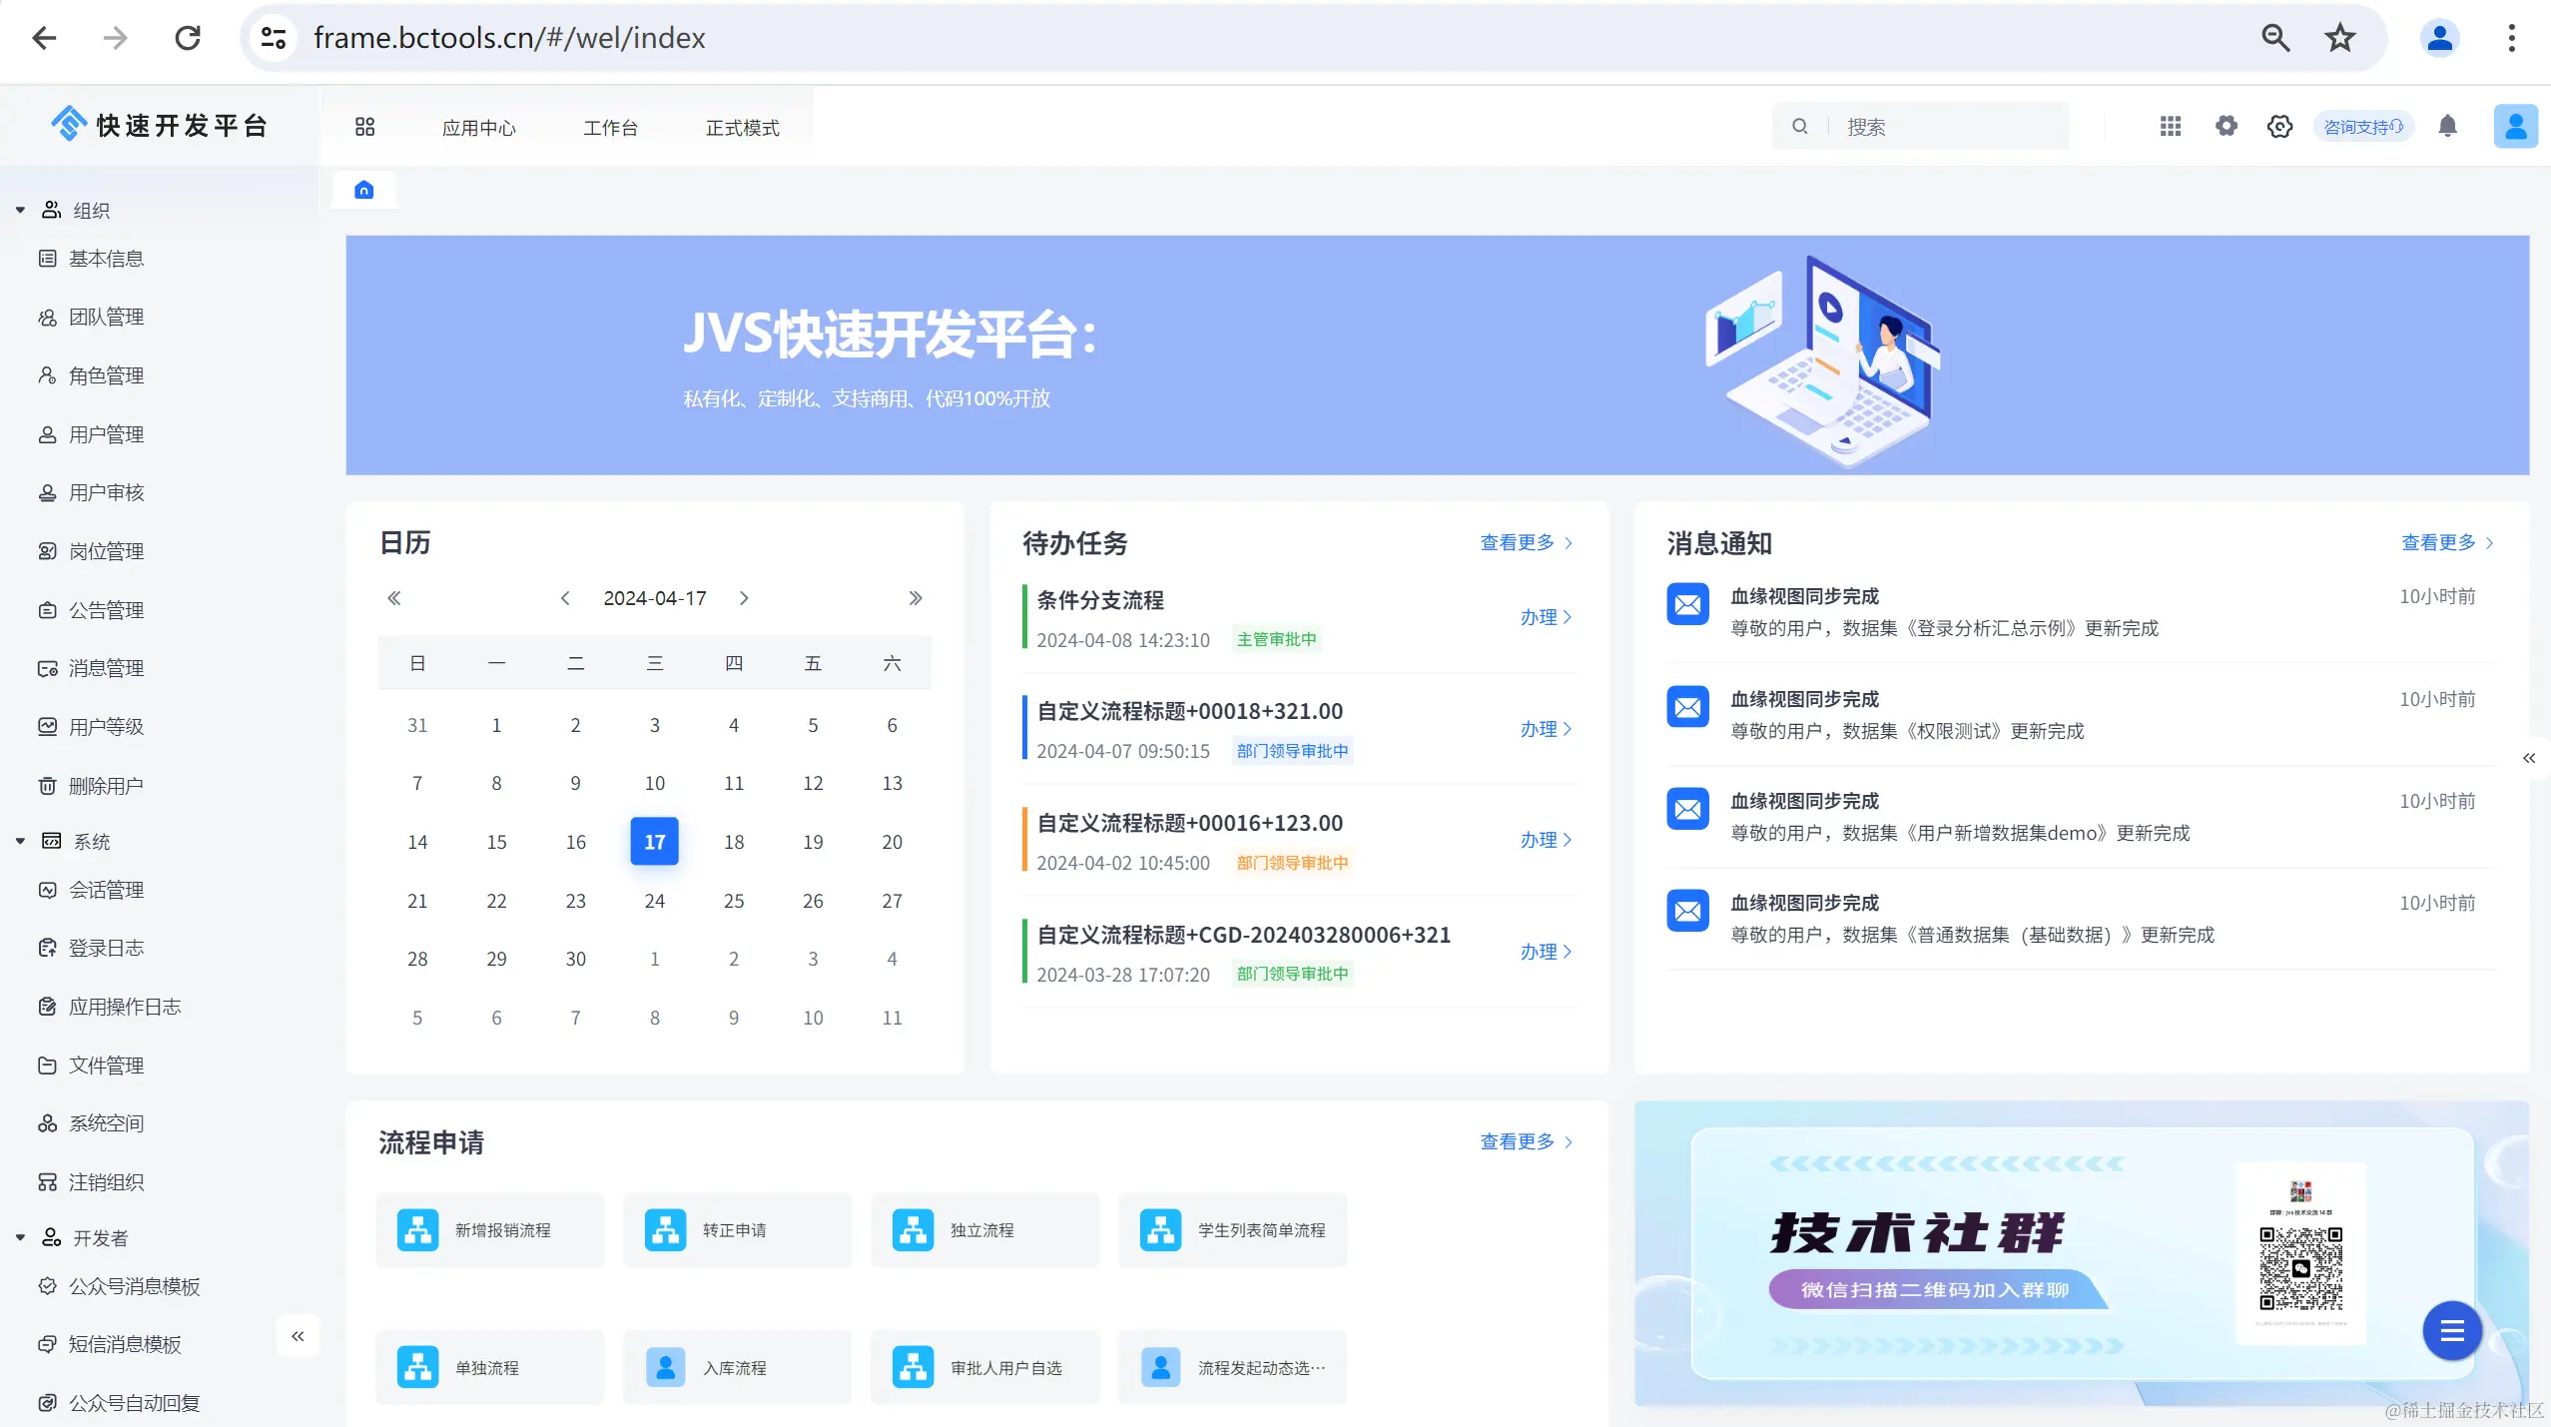This screenshot has width=2551, height=1427.
Task: Click 办理 for 条件分支流程 task
Action: coord(1545,617)
